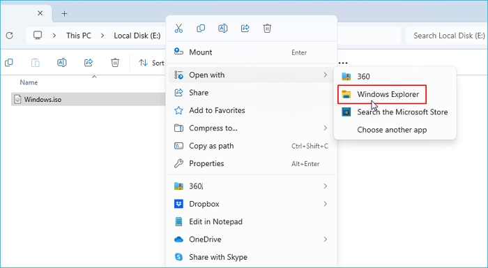Choose Share in the context menu
The image size is (488, 268).
pyautogui.click(x=252, y=93)
